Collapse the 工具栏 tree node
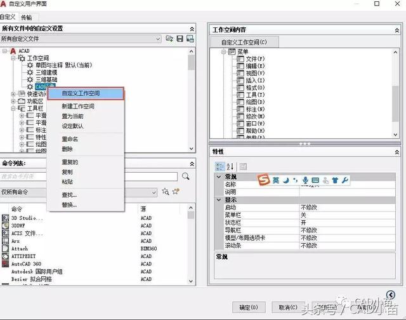Screen dimensions: 406x320 tap(13, 109)
